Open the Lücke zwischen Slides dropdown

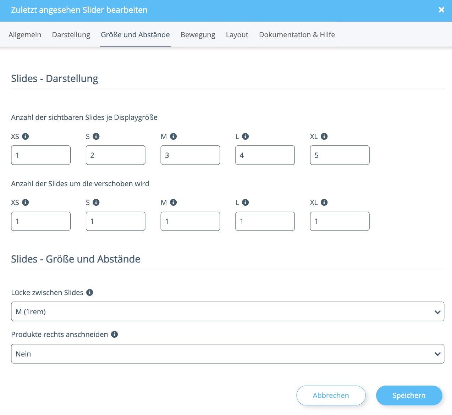[227, 311]
